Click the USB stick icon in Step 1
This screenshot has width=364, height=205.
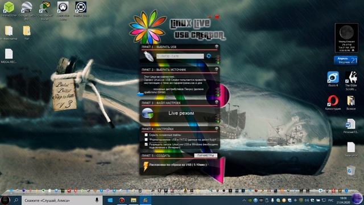(x=148, y=56)
